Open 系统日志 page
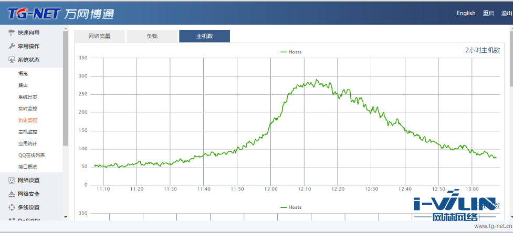Viewport: 513px width, 233px height. coord(28,97)
